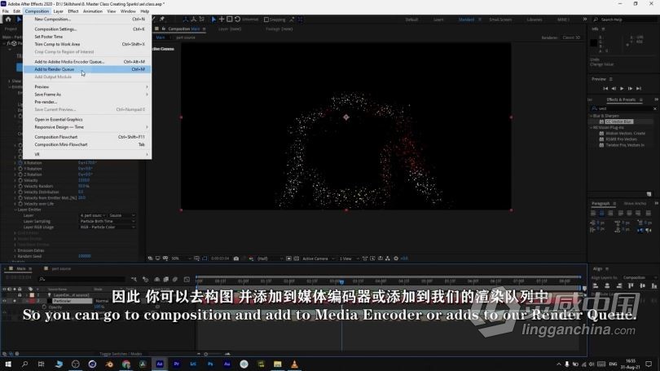660x371 pixels.
Task: Click the current-time indicator in timeline
Action: coord(341,281)
